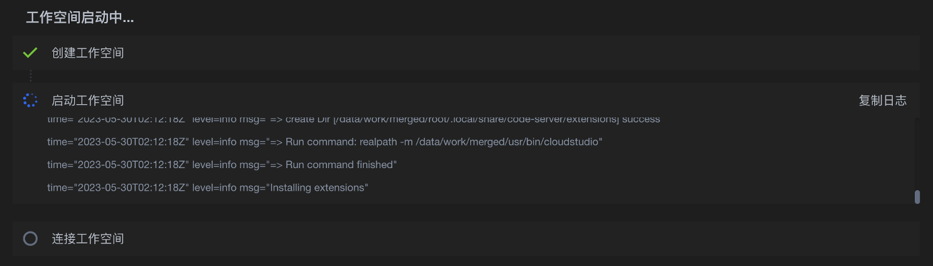Click level=info in the Run command finished line
This screenshot has width=933, height=266.
[214, 165]
